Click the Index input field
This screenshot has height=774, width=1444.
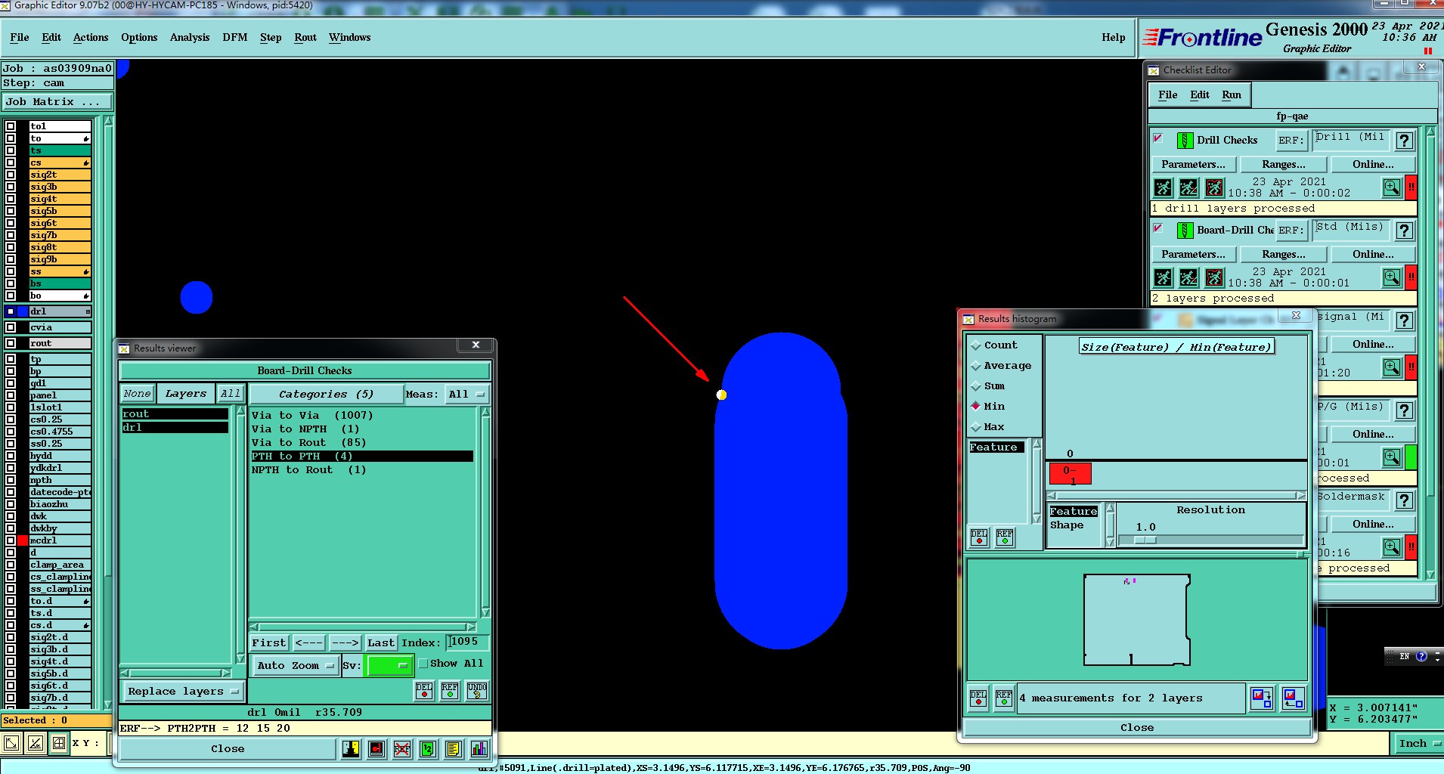coord(466,642)
